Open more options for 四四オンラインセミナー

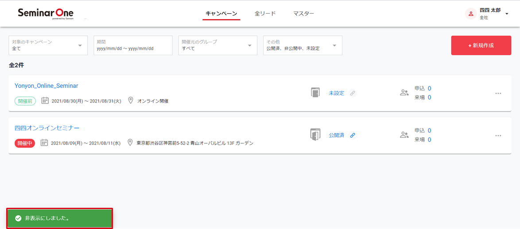(x=498, y=135)
